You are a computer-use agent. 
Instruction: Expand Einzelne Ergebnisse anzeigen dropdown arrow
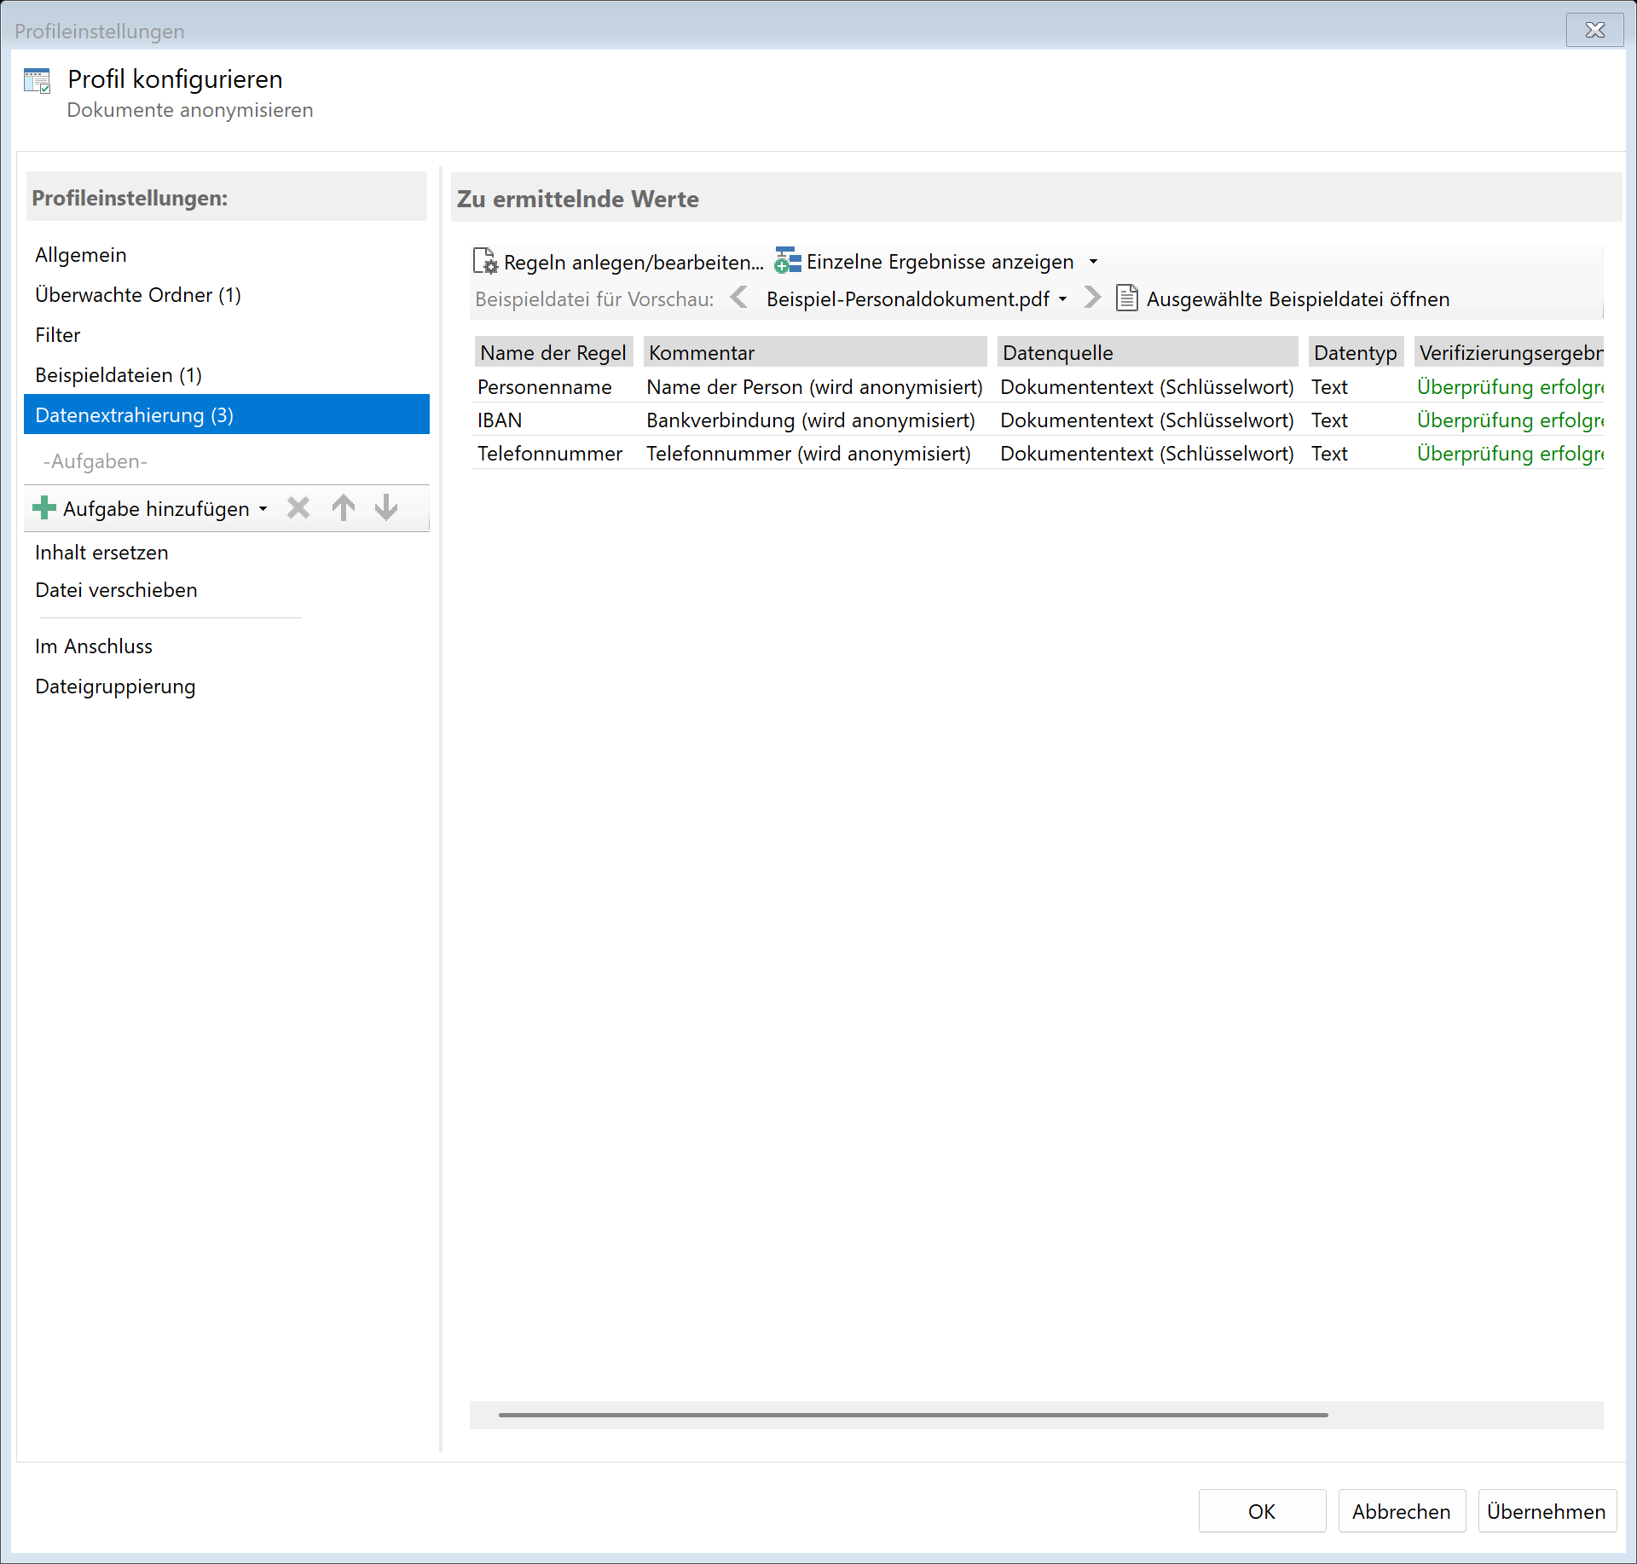[x=1093, y=262]
